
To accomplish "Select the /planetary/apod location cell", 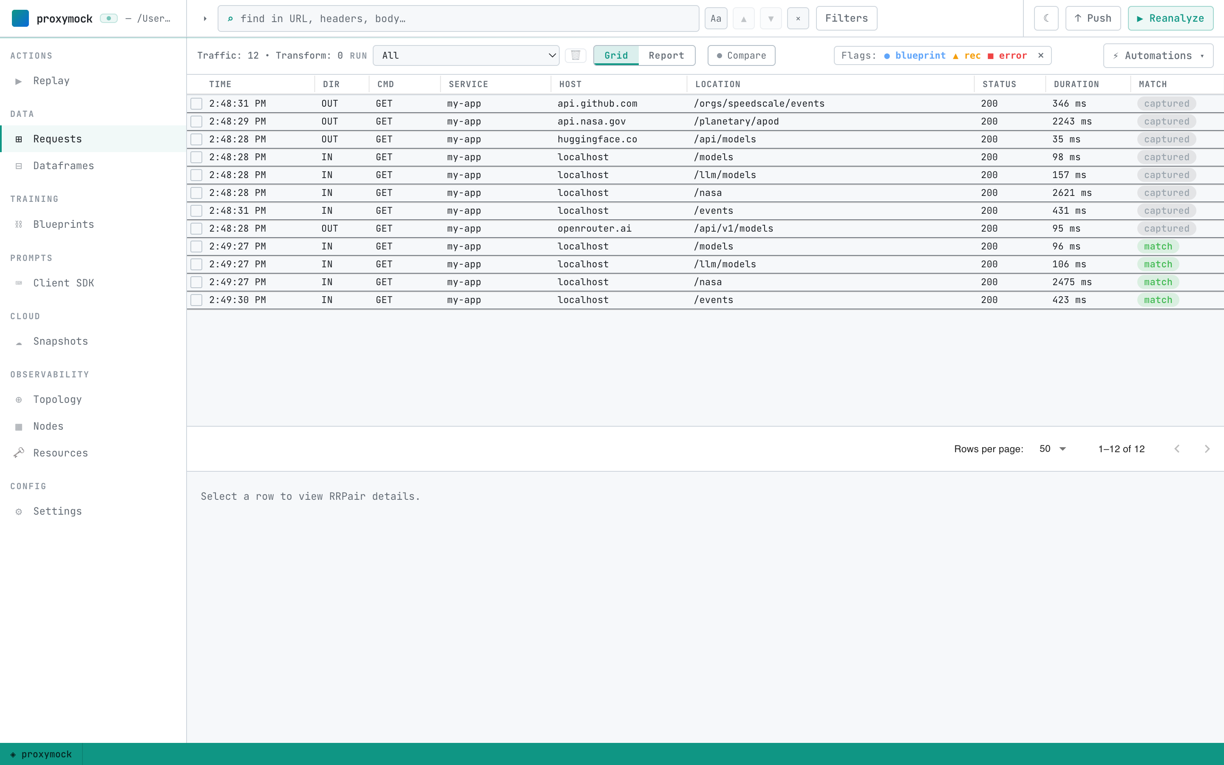I will (x=737, y=122).
